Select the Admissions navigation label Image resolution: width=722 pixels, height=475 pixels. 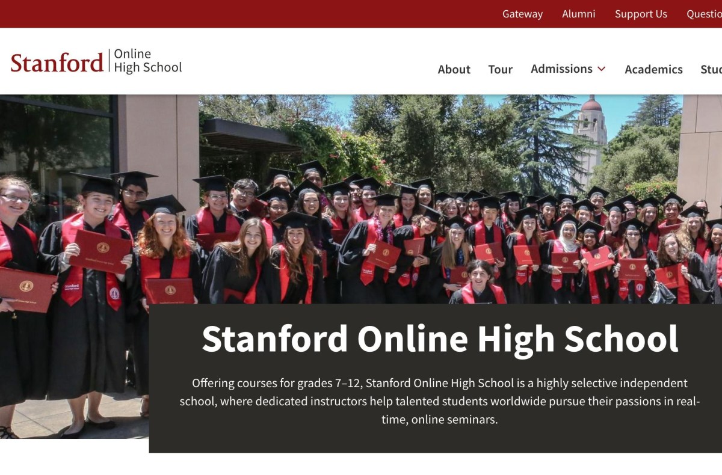(561, 69)
